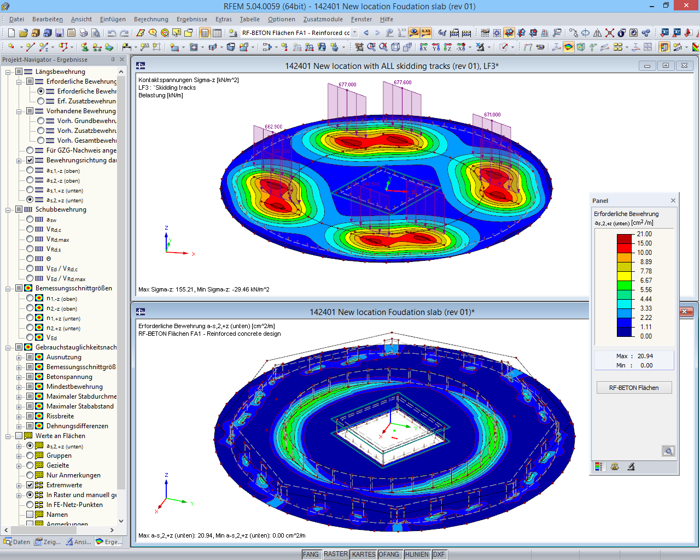Select radio button a-s,2,+z (unten)
Screen dimensions: 700x560
pos(30,199)
